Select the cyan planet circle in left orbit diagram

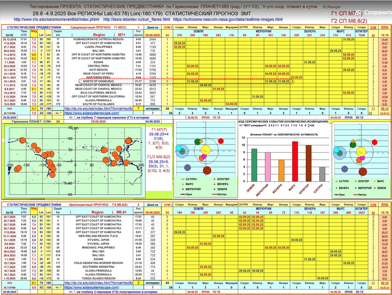(x=178, y=148)
